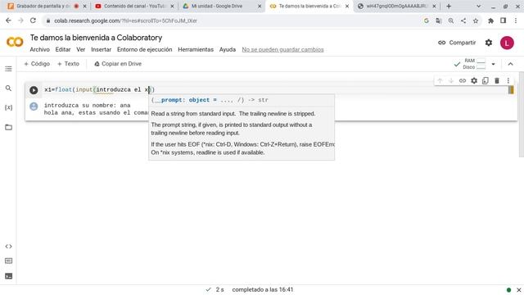Delete the cell

(497, 80)
